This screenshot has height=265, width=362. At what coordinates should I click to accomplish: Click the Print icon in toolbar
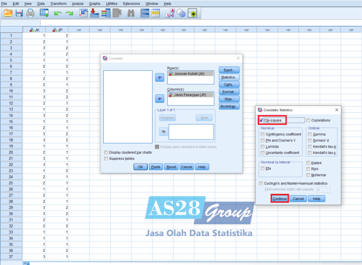click(31, 13)
